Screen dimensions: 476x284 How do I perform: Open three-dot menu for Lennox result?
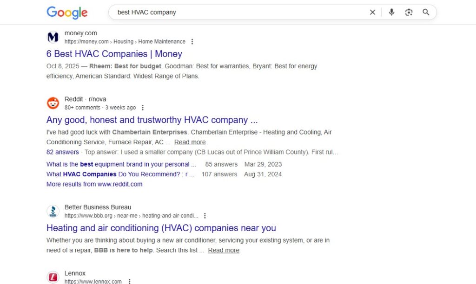point(130,281)
